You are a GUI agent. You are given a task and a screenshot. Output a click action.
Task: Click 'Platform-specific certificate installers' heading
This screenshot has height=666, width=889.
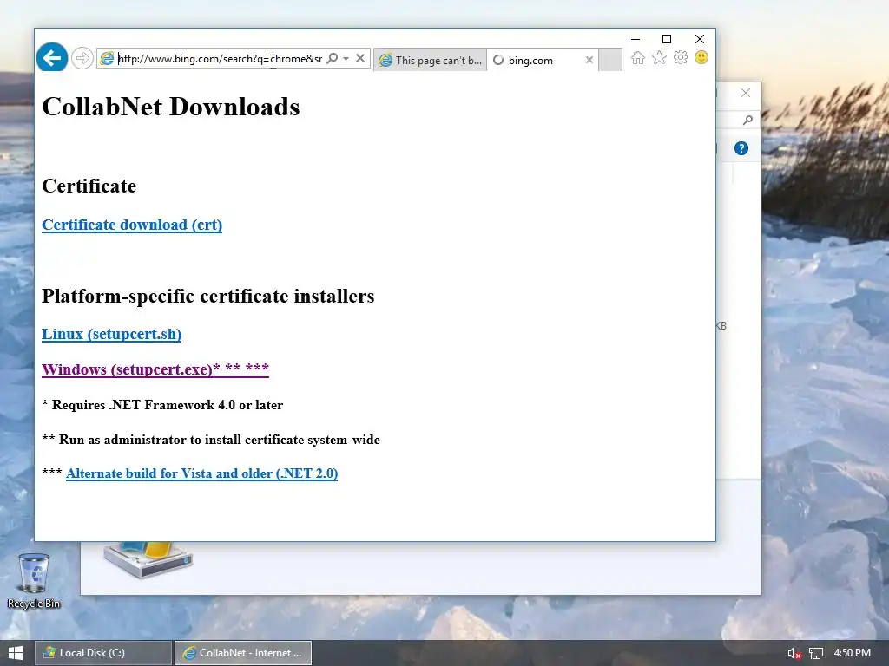208,297
